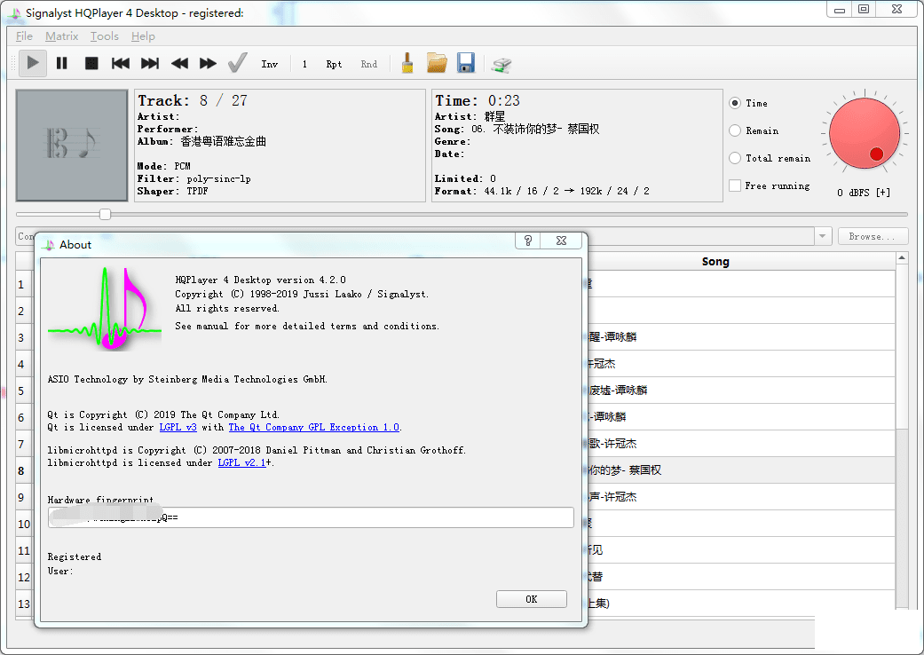Open the LGPL v2.1 license link
This screenshot has height=655, width=924.
tap(241, 462)
